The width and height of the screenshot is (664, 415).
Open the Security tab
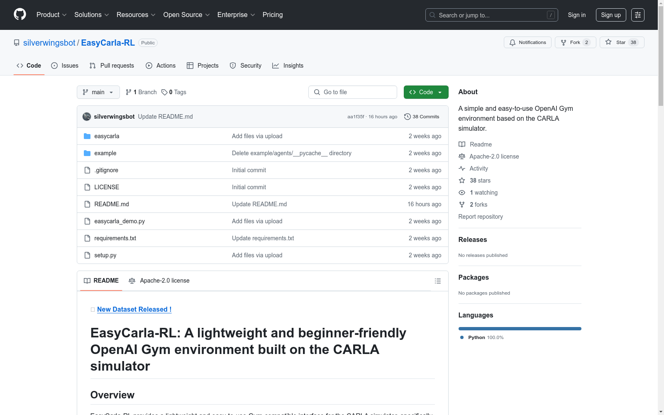(x=246, y=66)
